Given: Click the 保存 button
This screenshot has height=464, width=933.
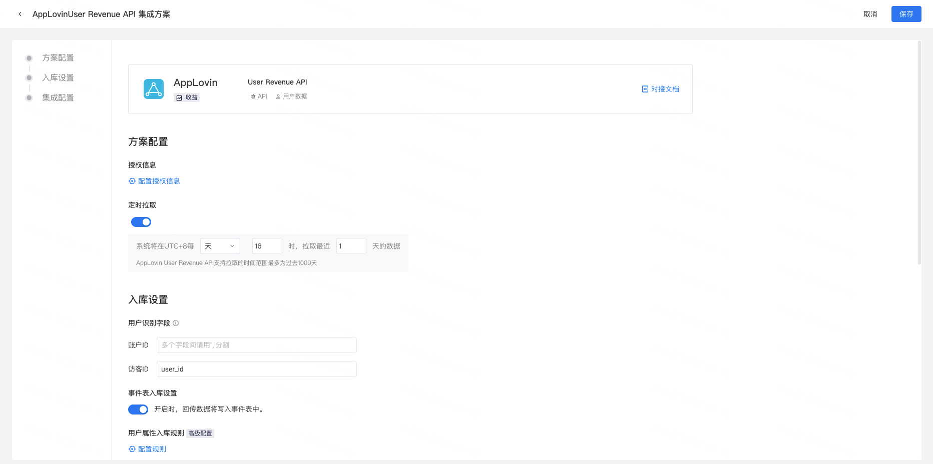Looking at the screenshot, I should pos(906,14).
